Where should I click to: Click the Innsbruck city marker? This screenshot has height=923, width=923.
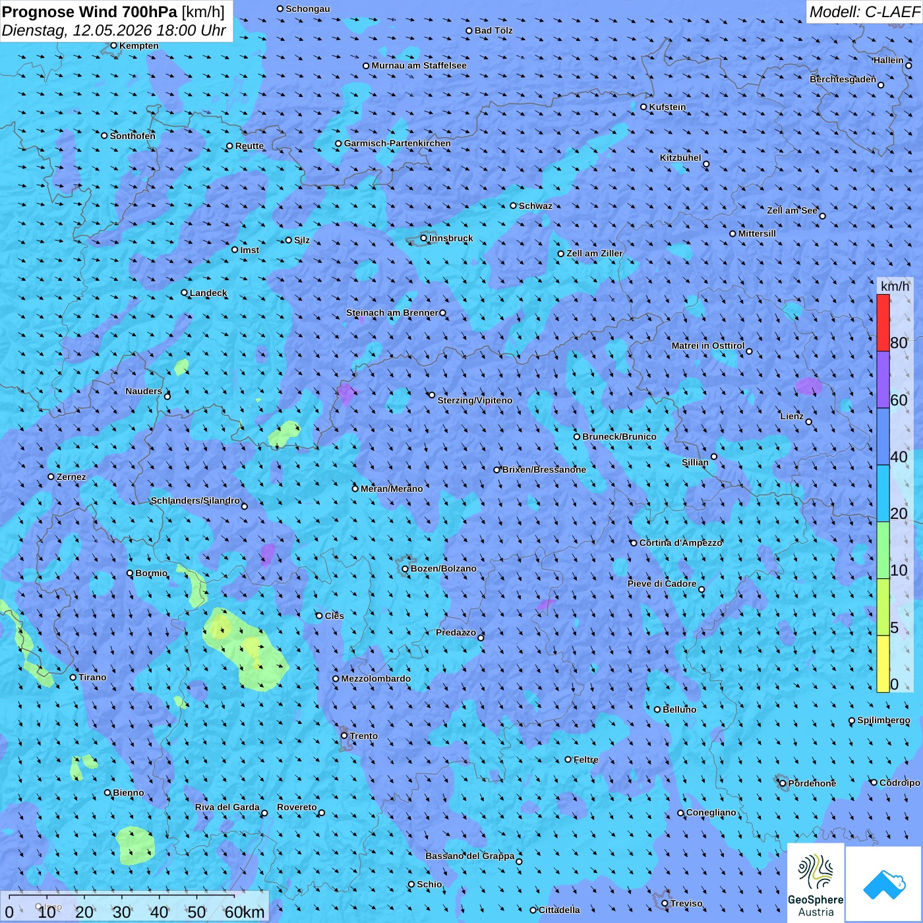424,238
